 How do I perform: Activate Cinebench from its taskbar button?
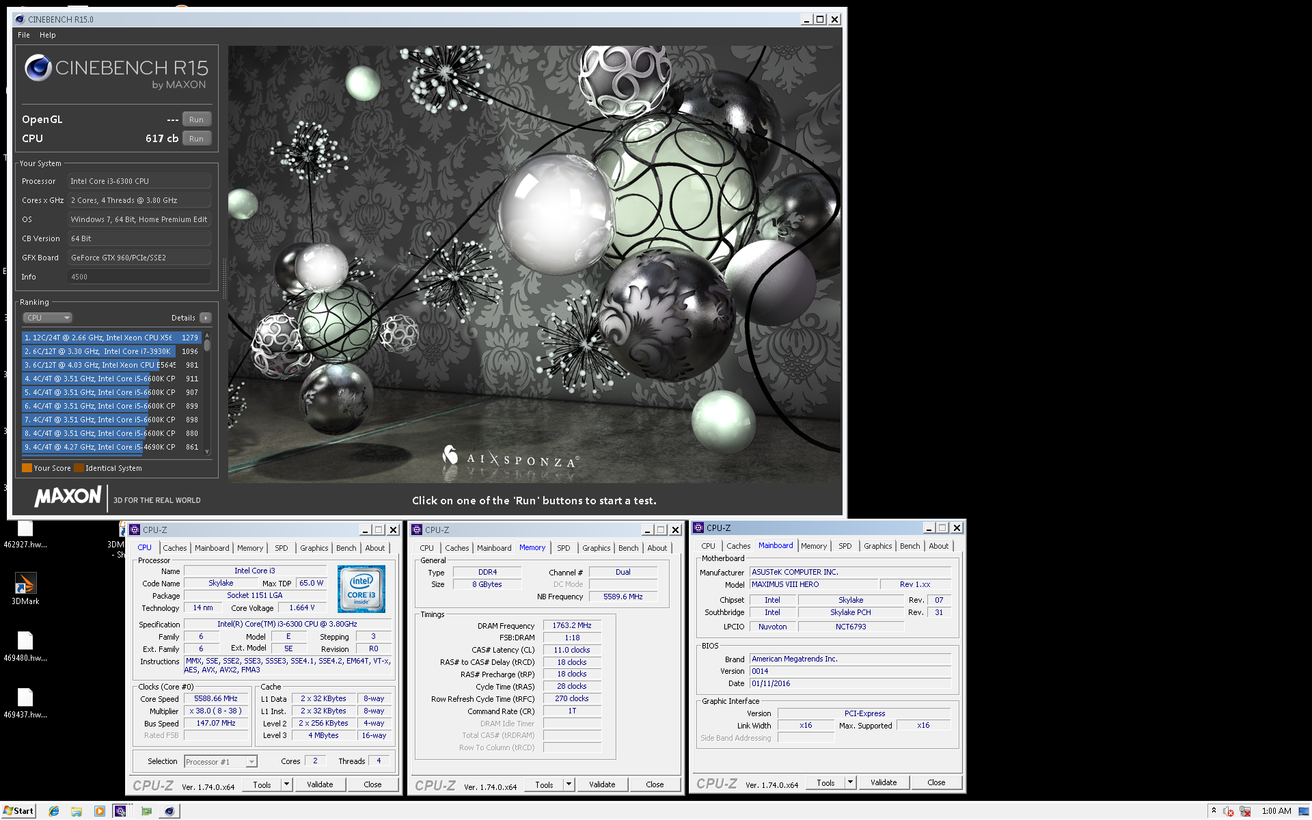169,811
